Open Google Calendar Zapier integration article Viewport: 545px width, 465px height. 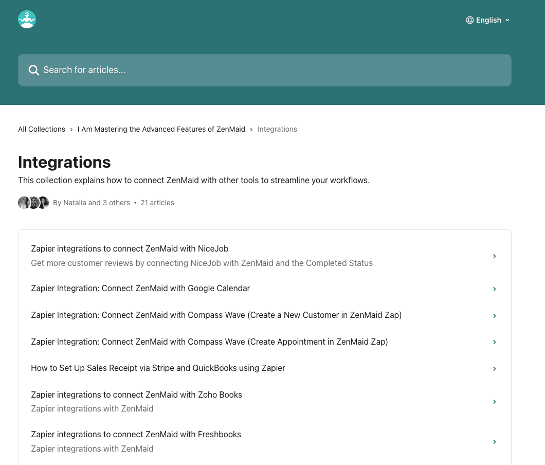click(140, 289)
